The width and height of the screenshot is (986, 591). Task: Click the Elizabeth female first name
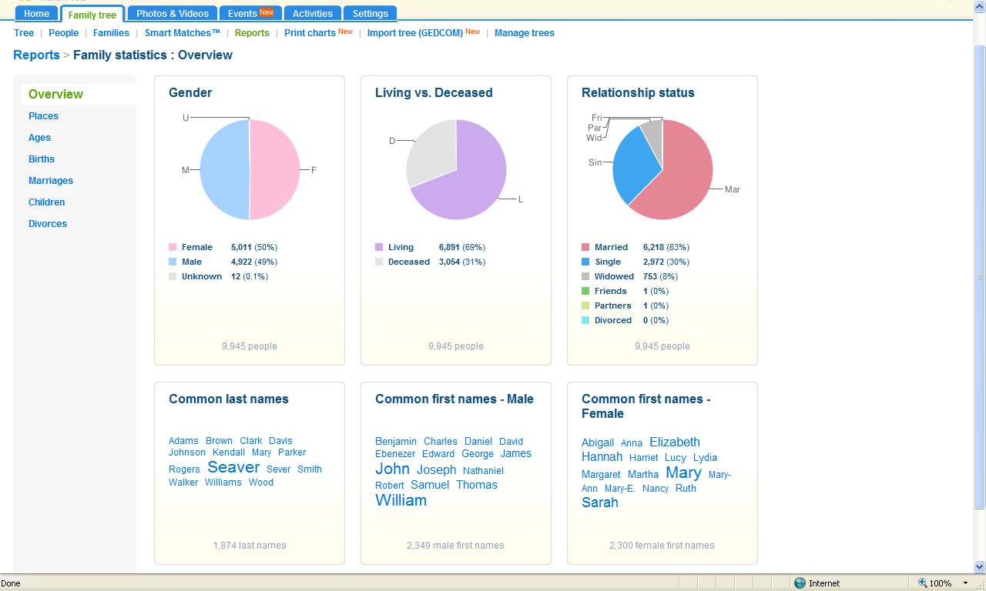click(x=675, y=442)
